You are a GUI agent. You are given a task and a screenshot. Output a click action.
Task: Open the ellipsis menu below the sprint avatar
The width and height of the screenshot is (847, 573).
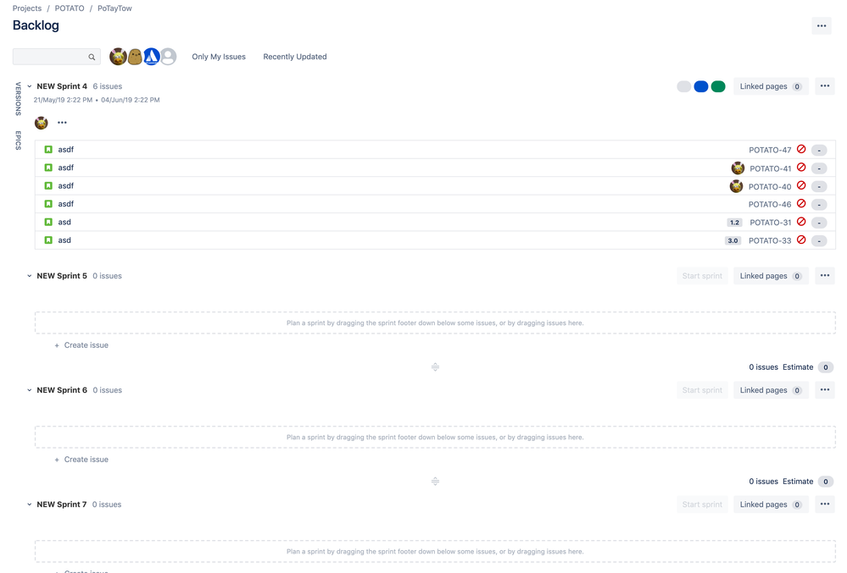tap(61, 122)
